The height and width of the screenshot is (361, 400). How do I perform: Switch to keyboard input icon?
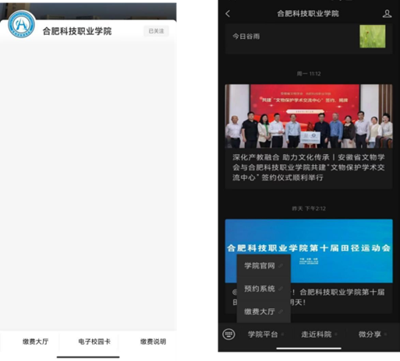[228, 334]
